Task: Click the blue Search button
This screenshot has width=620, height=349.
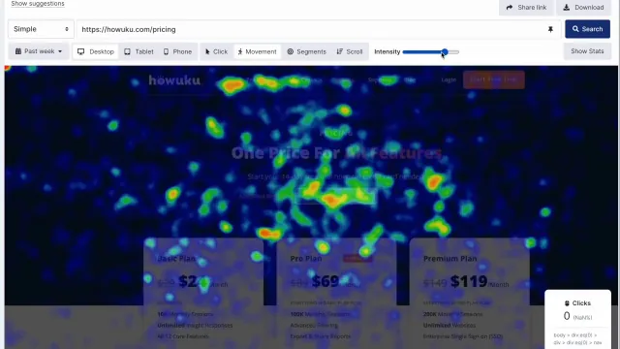Action: [x=587, y=29]
